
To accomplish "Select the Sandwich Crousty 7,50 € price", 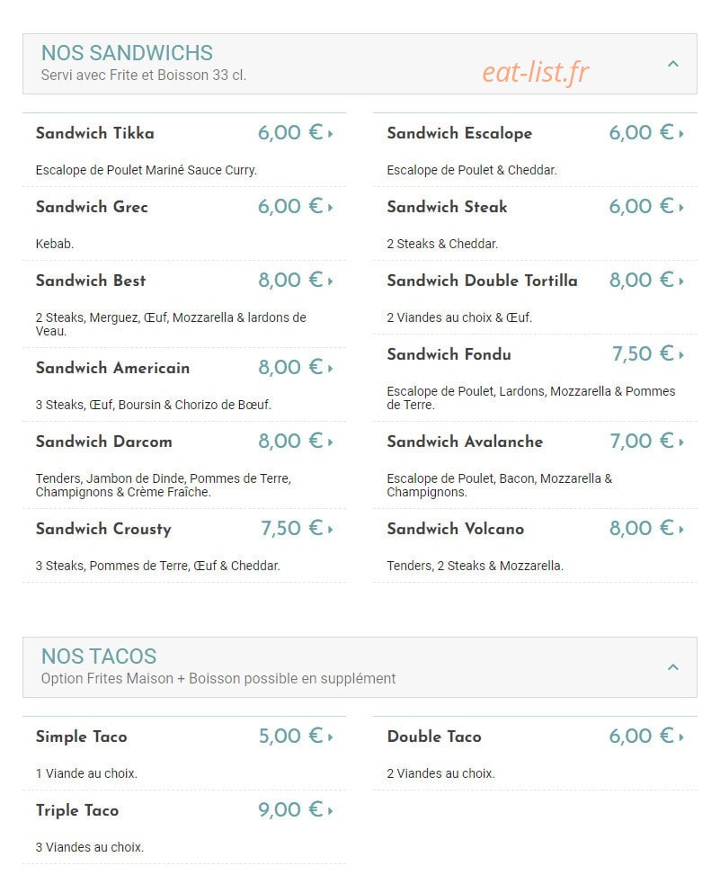I will (x=291, y=528).
